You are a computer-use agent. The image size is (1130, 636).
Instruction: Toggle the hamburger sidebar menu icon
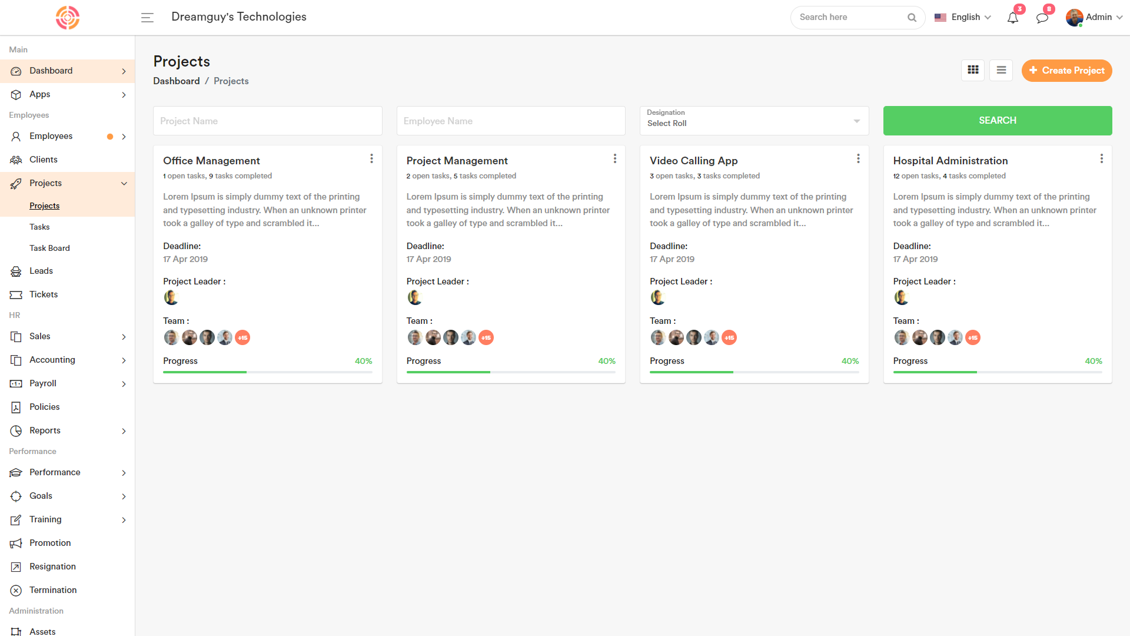coord(147,18)
